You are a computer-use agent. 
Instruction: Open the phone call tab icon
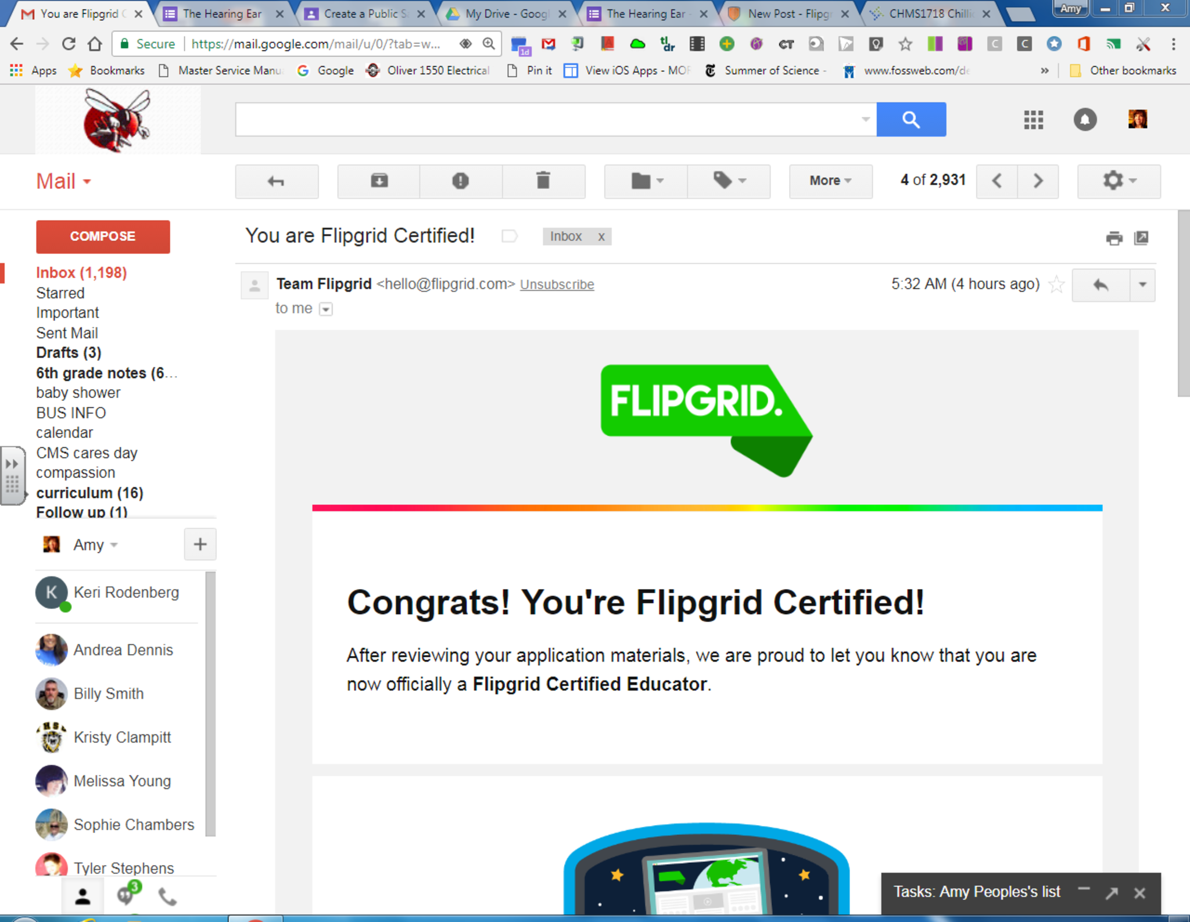coord(167,896)
